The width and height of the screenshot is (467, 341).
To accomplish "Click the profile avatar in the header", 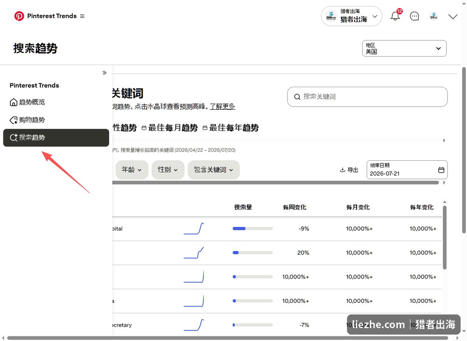I will [x=433, y=16].
